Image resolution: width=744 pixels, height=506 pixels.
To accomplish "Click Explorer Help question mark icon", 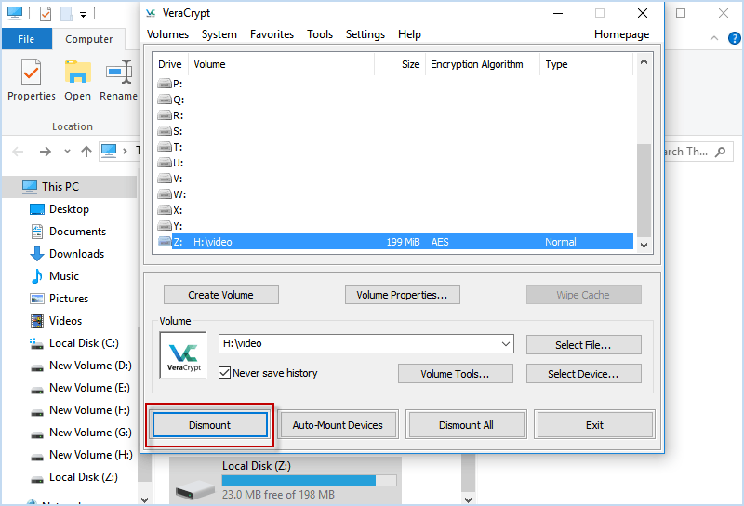I will click(734, 38).
